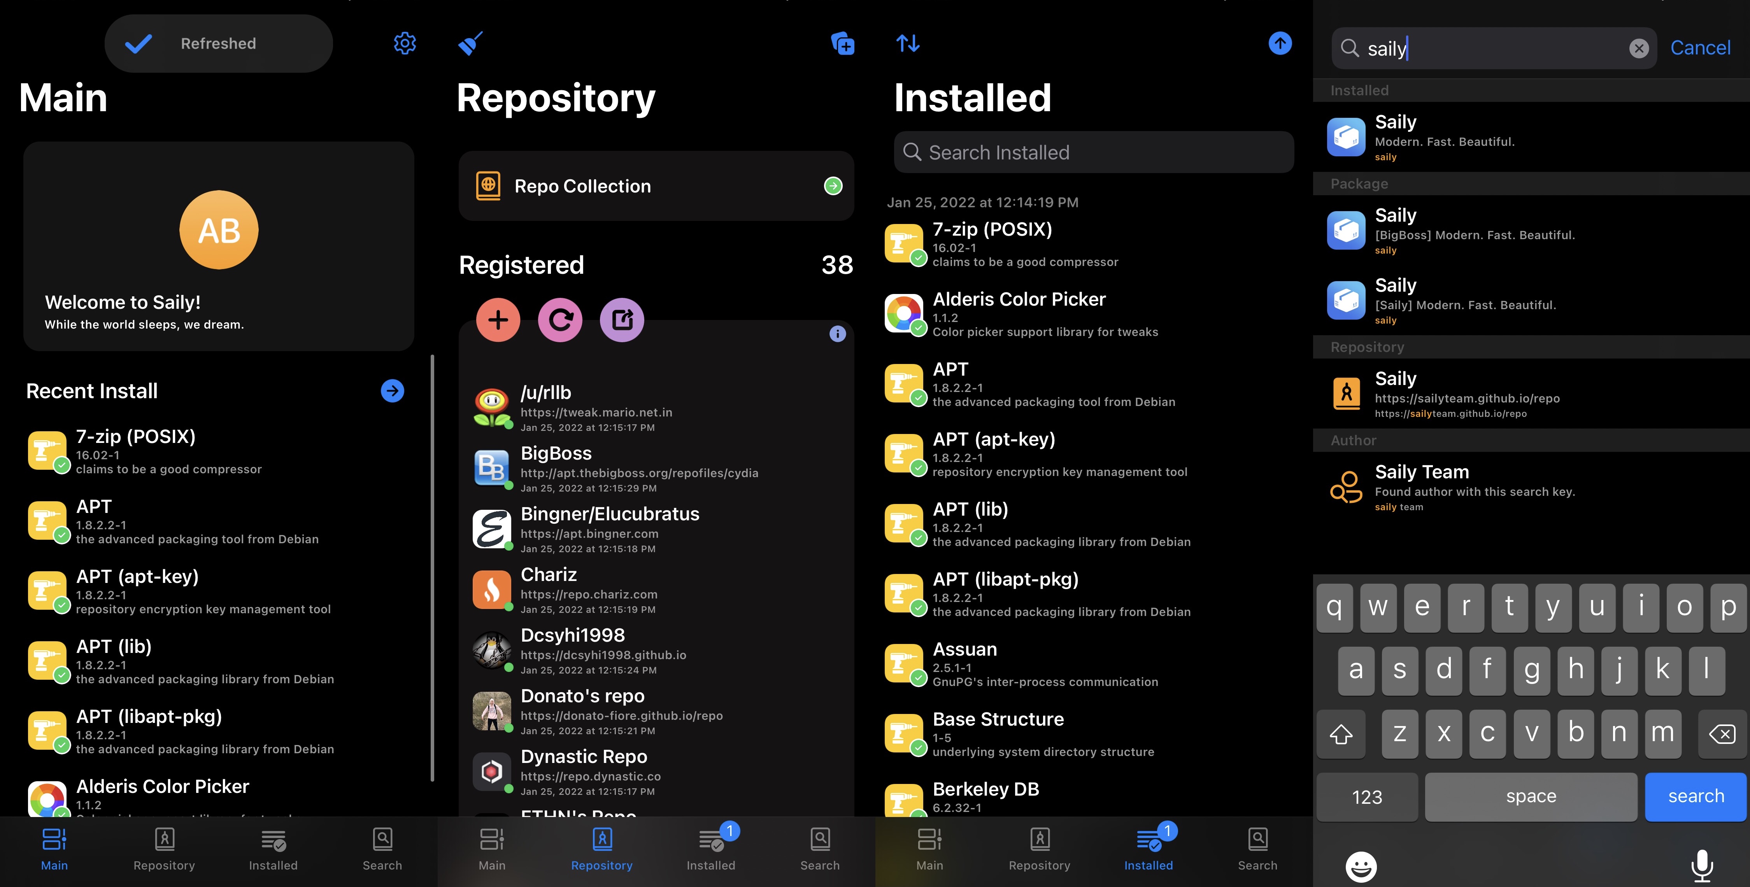Tap the search field containing saily
1750x887 pixels.
(x=1494, y=48)
